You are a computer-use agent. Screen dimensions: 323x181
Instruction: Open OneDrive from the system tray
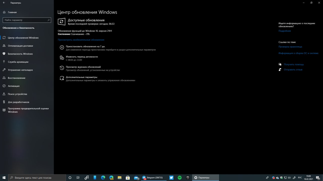tap(277, 178)
